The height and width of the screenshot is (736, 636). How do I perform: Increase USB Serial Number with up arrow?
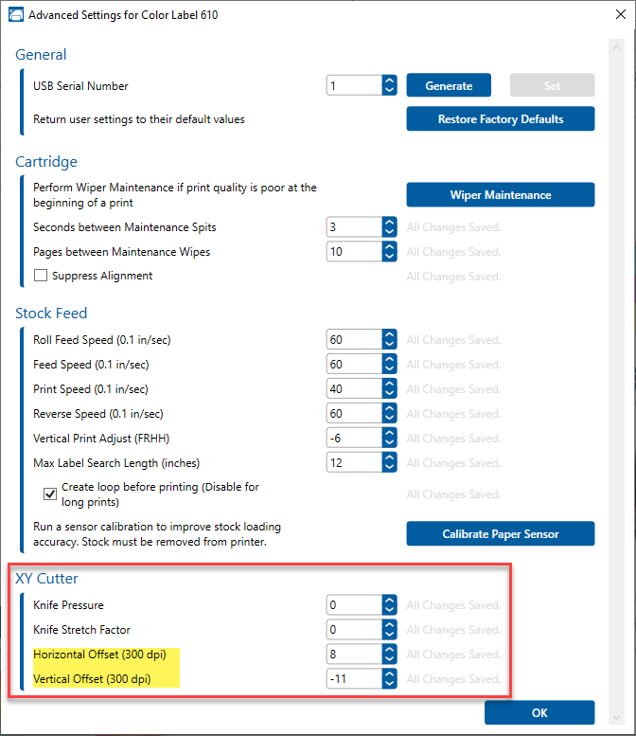[389, 81]
